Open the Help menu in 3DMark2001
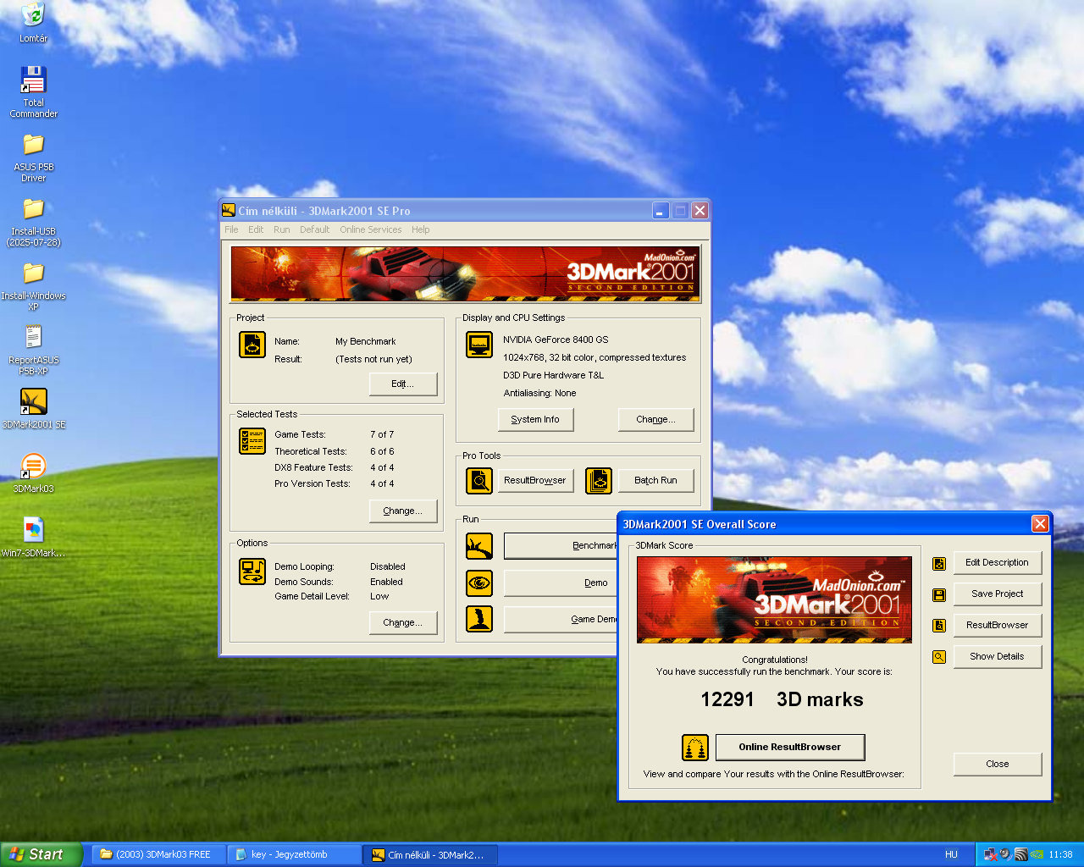 420,229
